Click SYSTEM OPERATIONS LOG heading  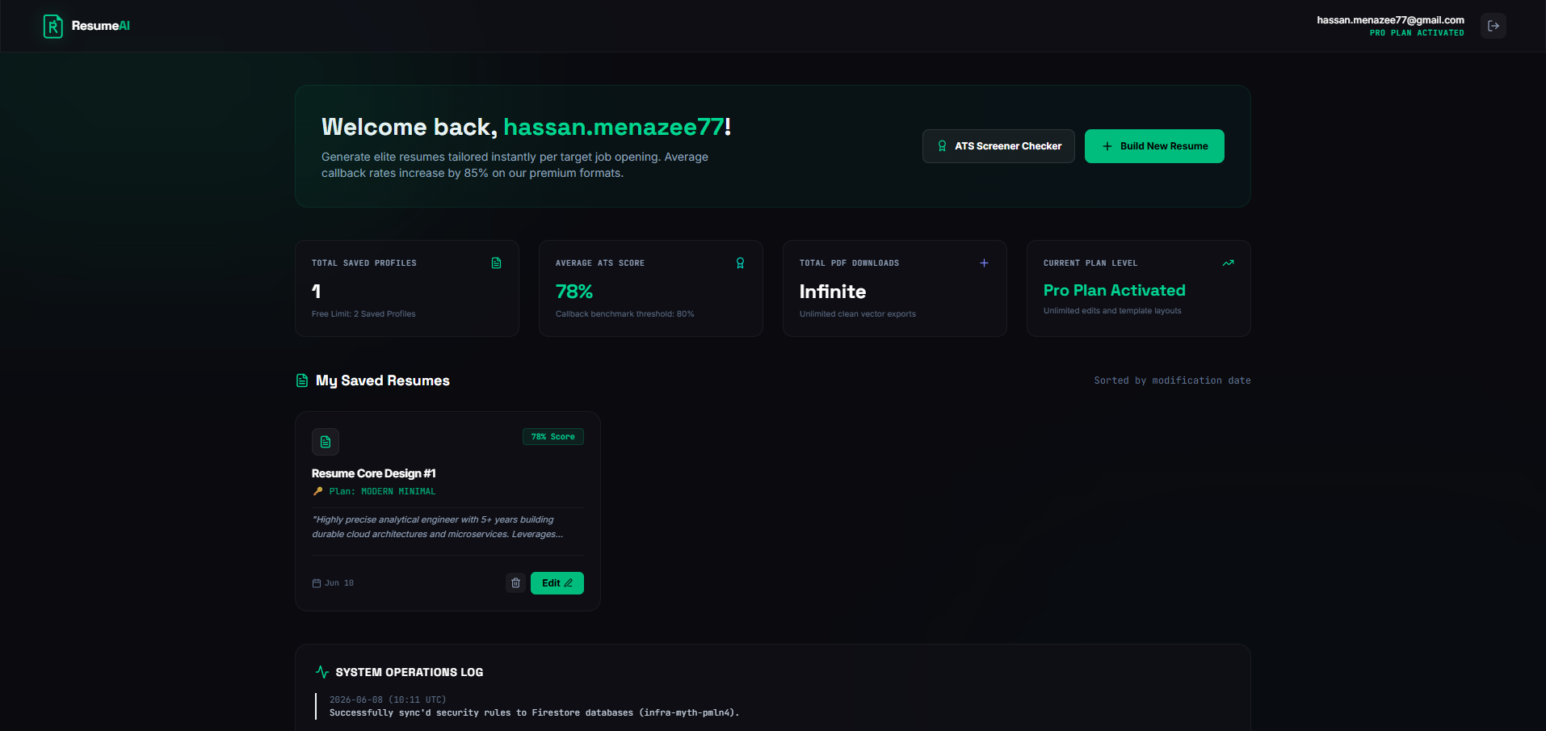point(410,672)
